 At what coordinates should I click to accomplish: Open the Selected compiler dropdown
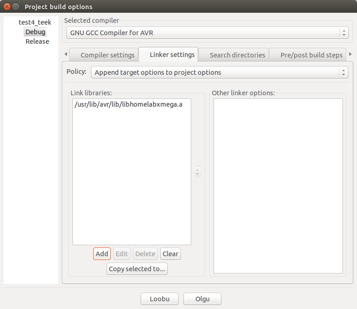pos(207,33)
